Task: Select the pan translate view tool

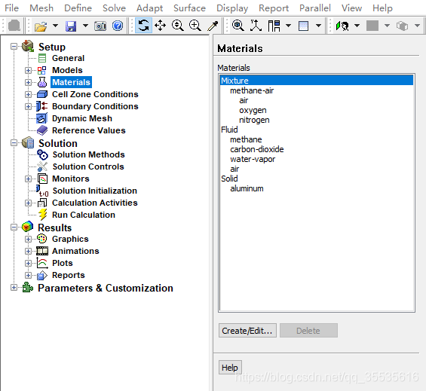Action: pos(161,26)
